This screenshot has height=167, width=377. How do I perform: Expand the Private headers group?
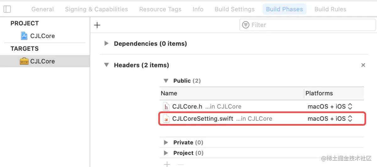pyautogui.click(x=166, y=142)
